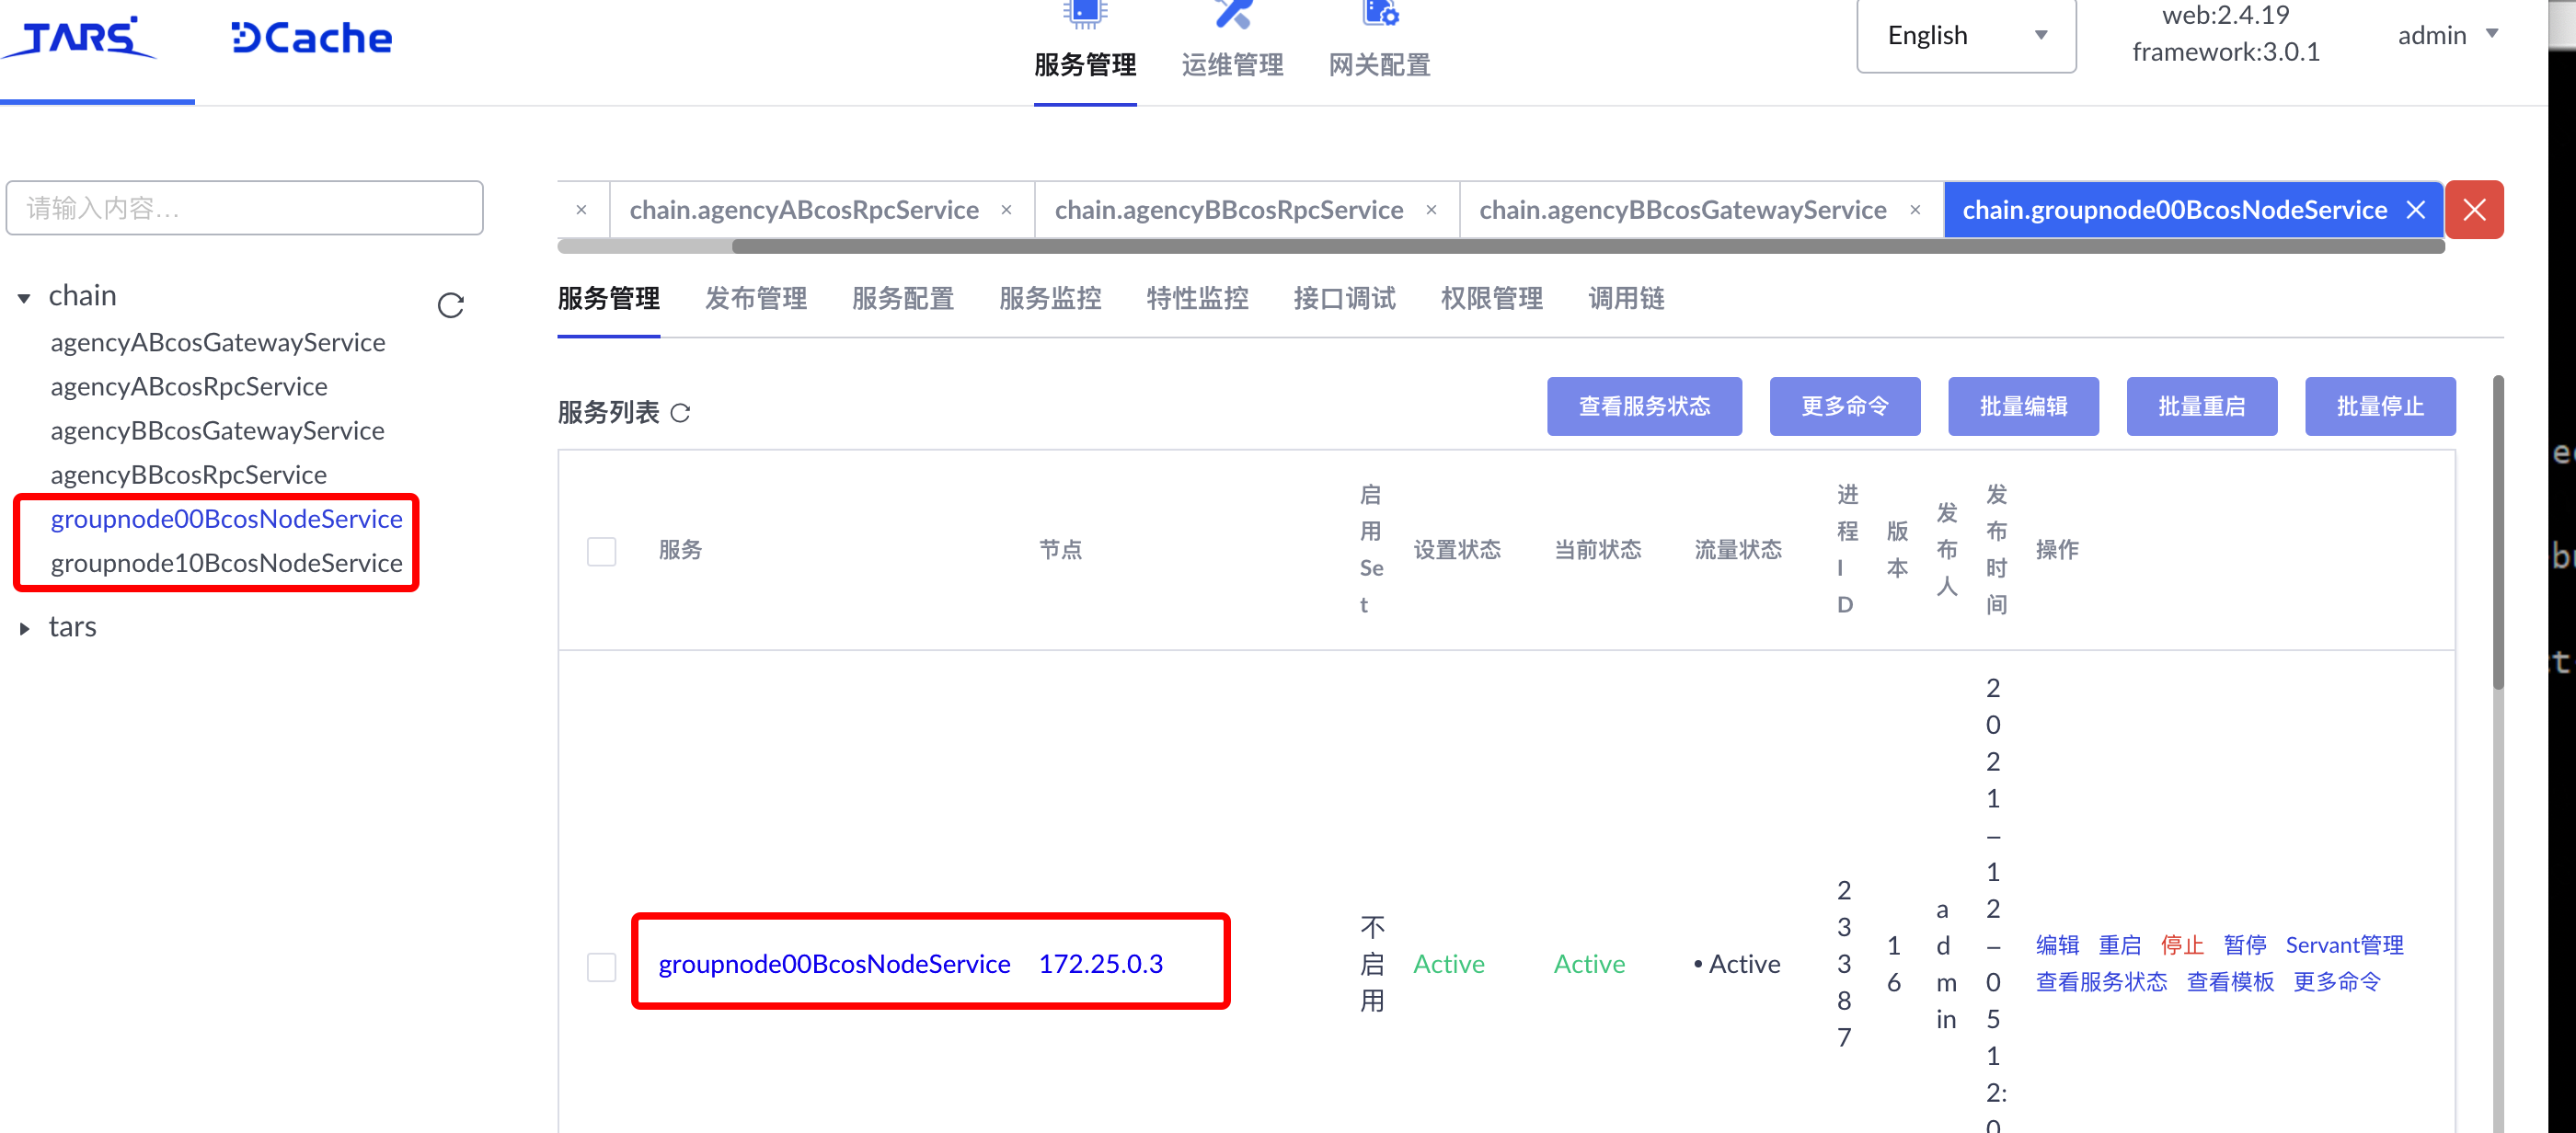Click the 暂停 row action link
Screen dimensions: 2576x1133
point(2245,945)
